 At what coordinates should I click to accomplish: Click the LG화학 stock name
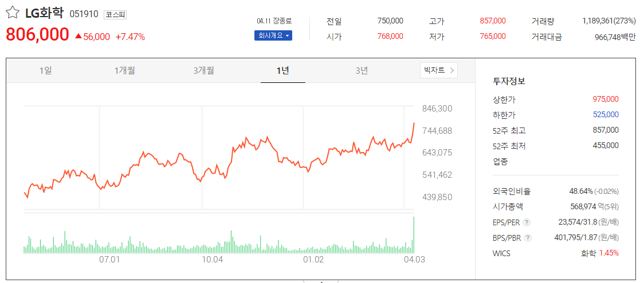pos(44,14)
